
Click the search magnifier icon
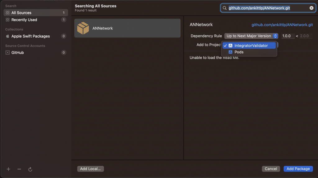(x=225, y=8)
